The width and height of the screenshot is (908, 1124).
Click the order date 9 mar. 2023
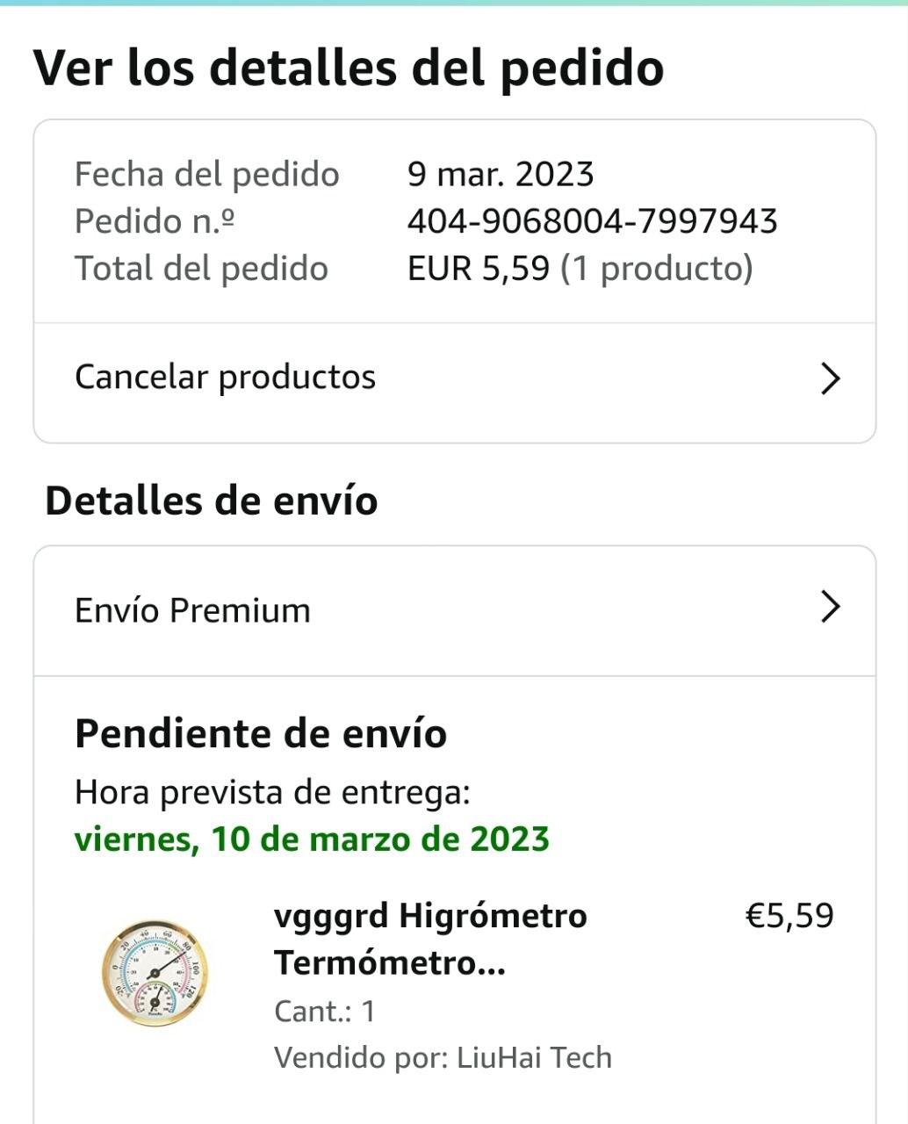(501, 174)
